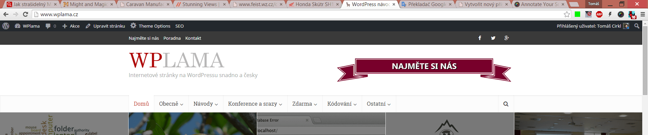Open the blocker extension with red prohibition sign
This screenshot has height=135, width=648.
coord(589,14)
